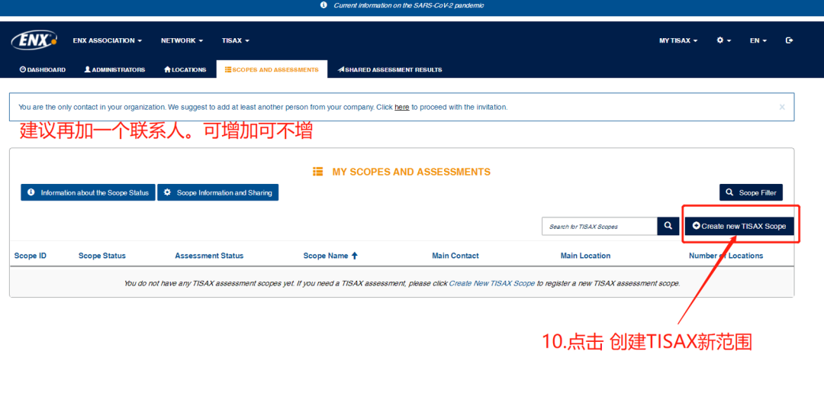Click the Assessment Status column header
Viewport: 824px width, 403px height.
pyautogui.click(x=209, y=256)
